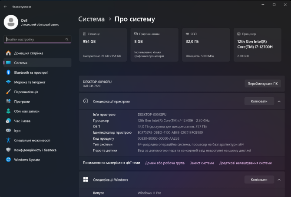
Task: Open Персоналізація settings
Action: [x=37, y=92]
